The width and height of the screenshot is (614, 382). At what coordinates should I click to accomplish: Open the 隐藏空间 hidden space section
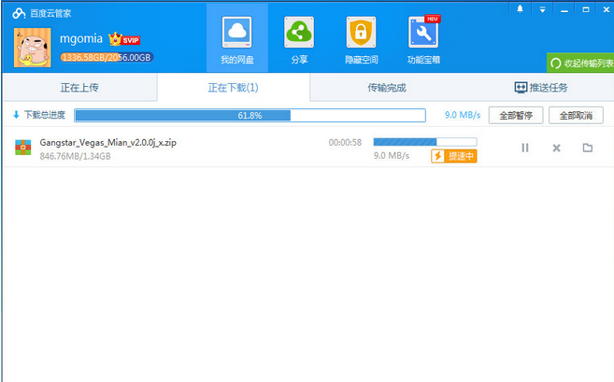(361, 38)
